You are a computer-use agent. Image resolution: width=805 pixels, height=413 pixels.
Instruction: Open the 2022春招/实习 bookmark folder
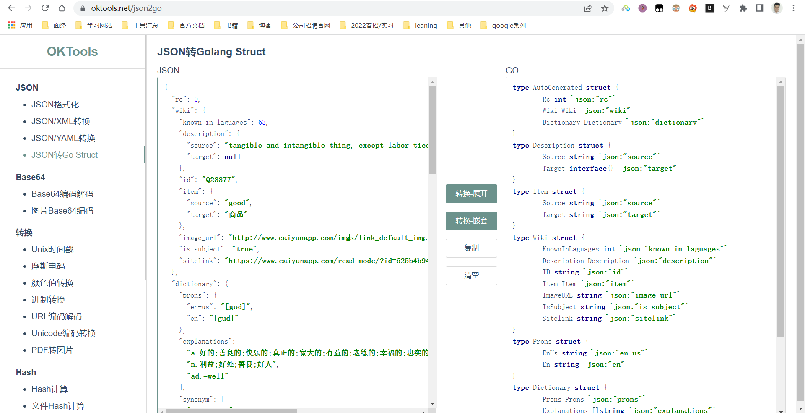click(366, 25)
